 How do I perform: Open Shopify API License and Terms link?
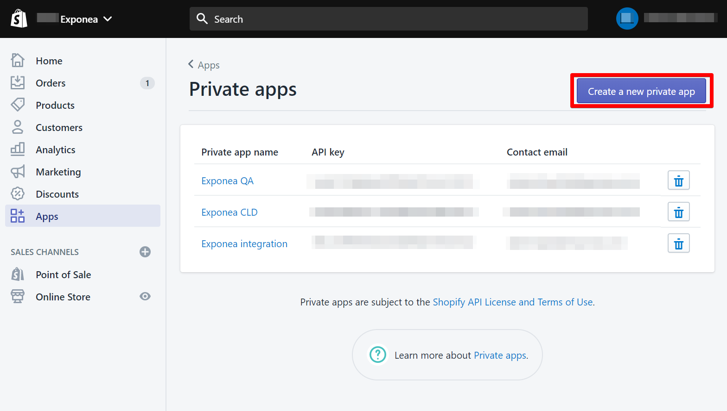(x=513, y=302)
